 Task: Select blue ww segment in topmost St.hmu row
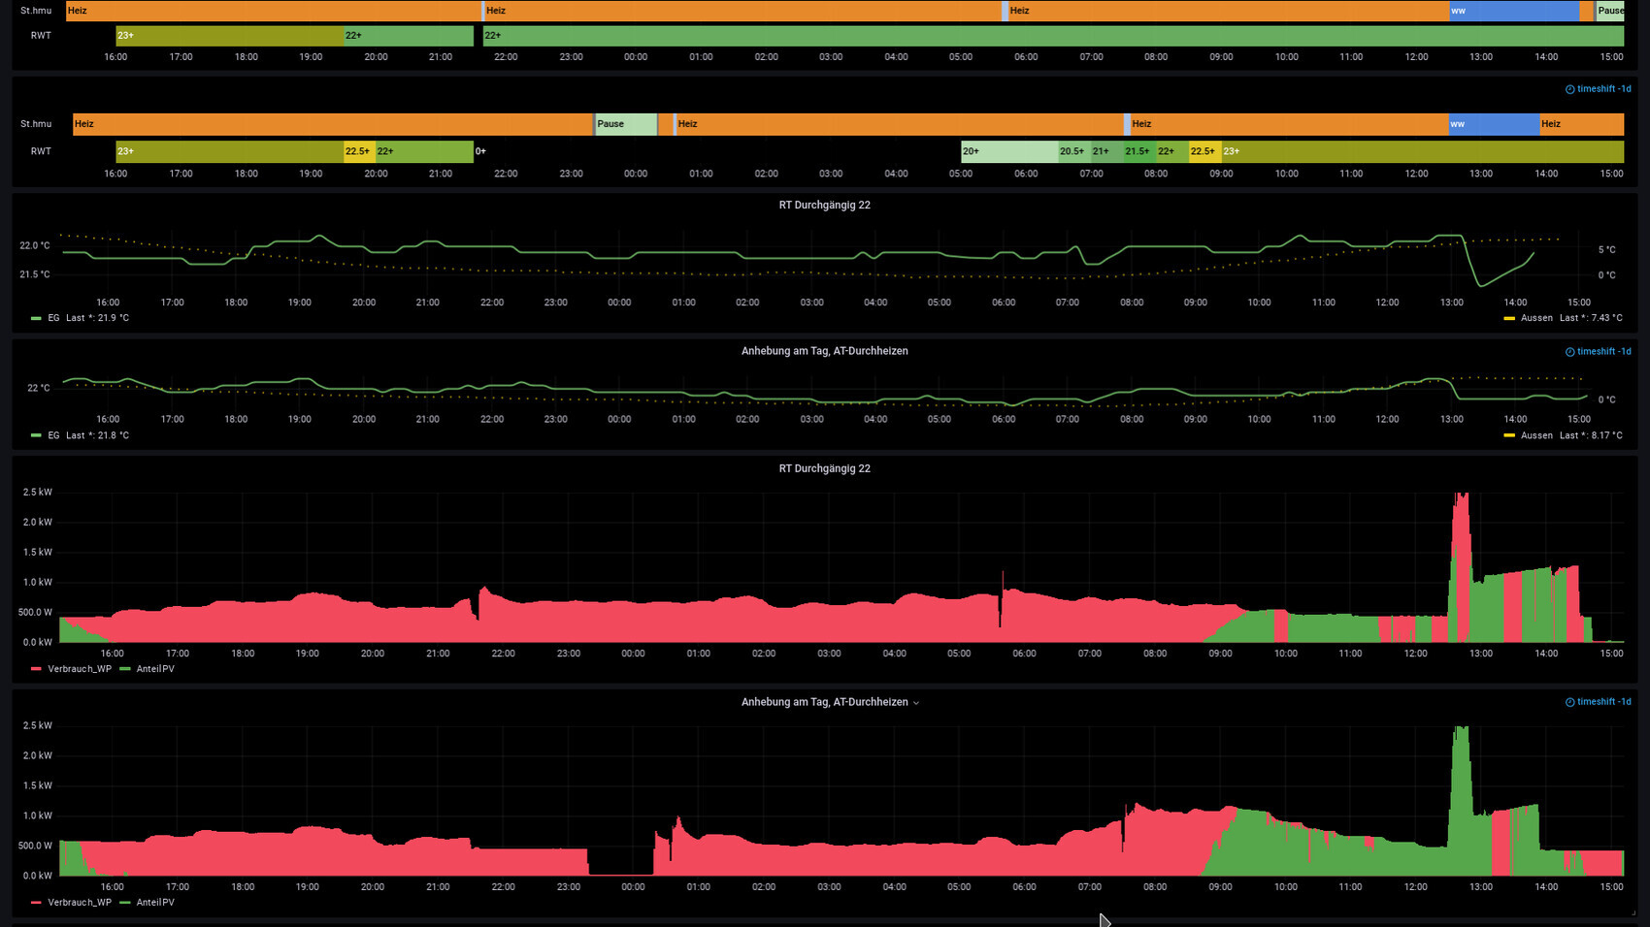tap(1513, 11)
